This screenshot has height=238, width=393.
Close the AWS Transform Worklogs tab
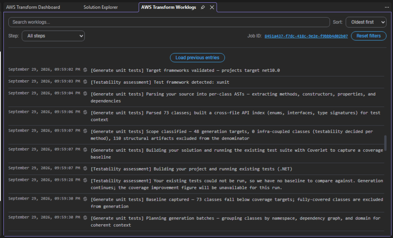(212, 7)
